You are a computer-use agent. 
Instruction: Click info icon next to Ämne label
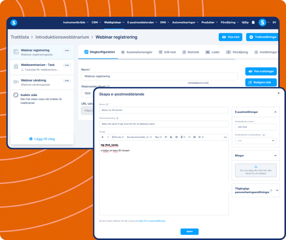[x=107, y=104]
